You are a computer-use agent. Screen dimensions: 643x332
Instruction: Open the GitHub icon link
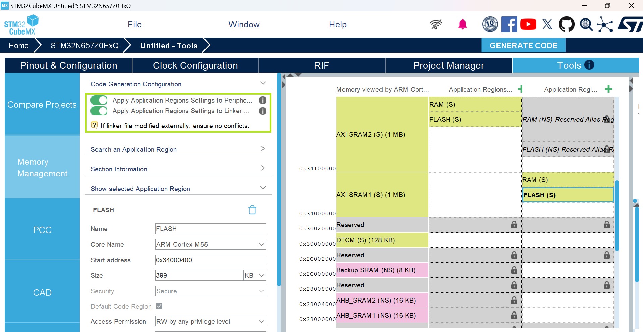pos(567,24)
